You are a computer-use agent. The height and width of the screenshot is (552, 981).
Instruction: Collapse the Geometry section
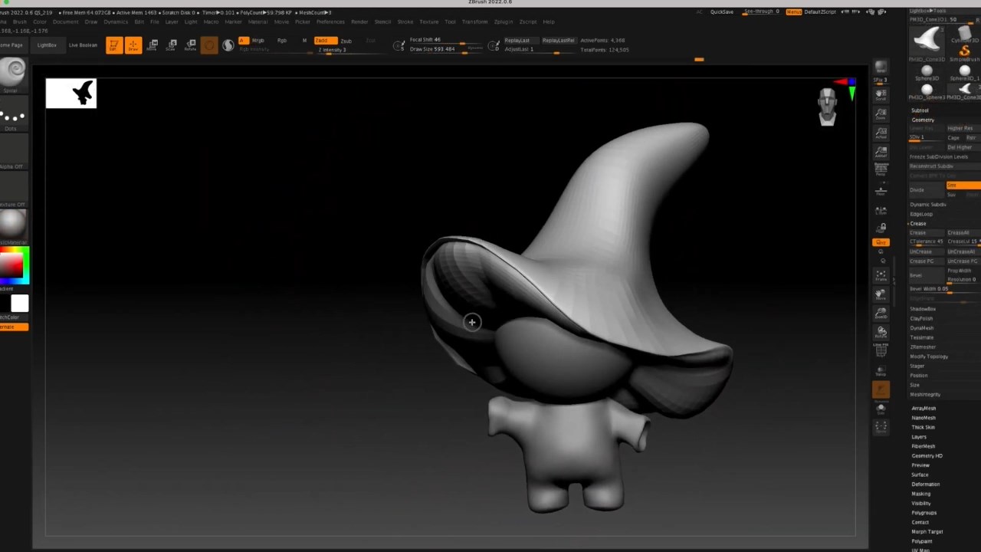click(923, 120)
